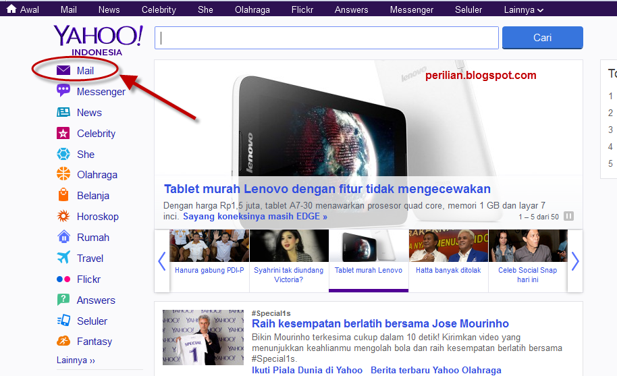Follow Sayang koneksinya masih EDGE link
This screenshot has height=376, width=617.
pos(255,216)
